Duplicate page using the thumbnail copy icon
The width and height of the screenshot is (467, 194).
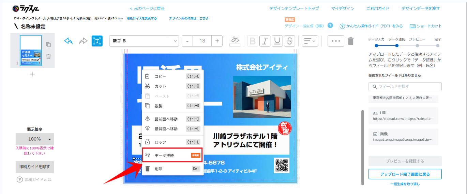48,45
